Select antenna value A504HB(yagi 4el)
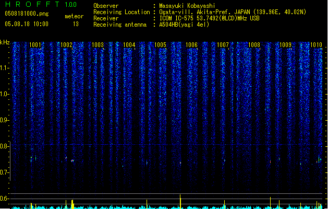 click(184, 25)
